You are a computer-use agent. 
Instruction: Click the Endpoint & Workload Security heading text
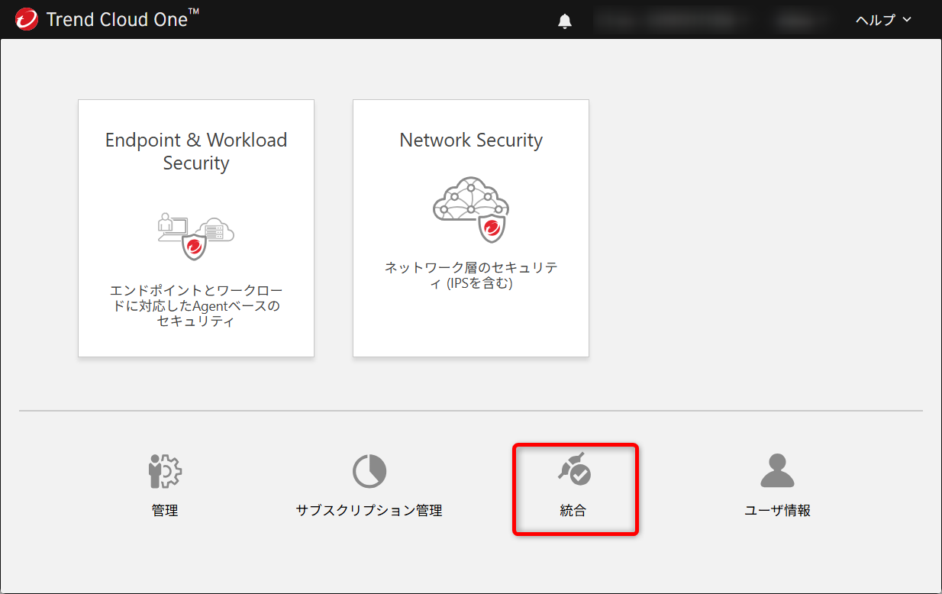coord(196,151)
